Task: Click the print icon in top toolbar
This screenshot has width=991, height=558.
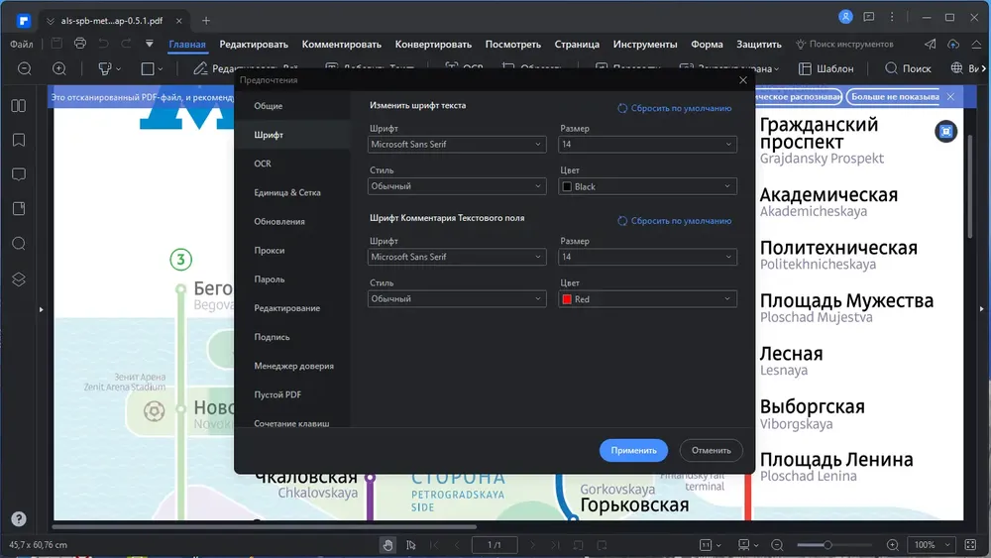Action: (79, 44)
